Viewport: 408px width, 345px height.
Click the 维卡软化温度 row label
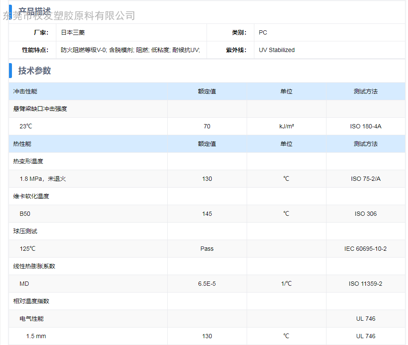pos(31,196)
